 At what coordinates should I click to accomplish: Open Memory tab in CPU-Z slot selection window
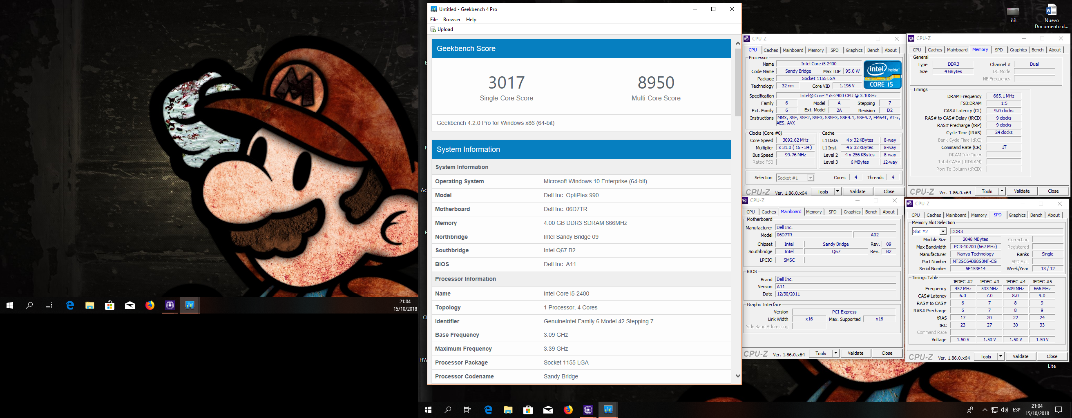(978, 216)
